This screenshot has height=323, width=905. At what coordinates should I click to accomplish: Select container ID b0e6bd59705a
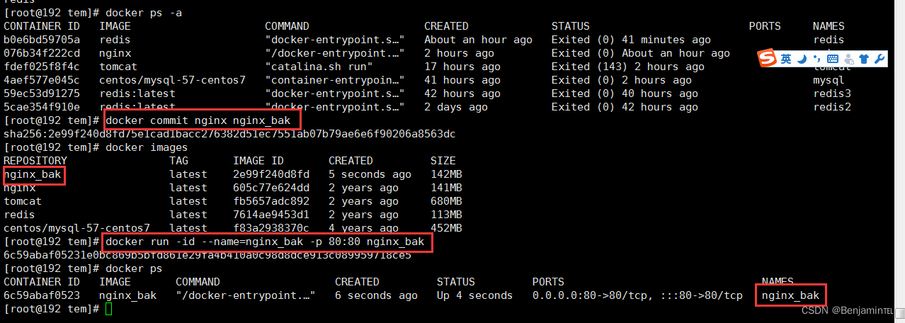tap(42, 40)
